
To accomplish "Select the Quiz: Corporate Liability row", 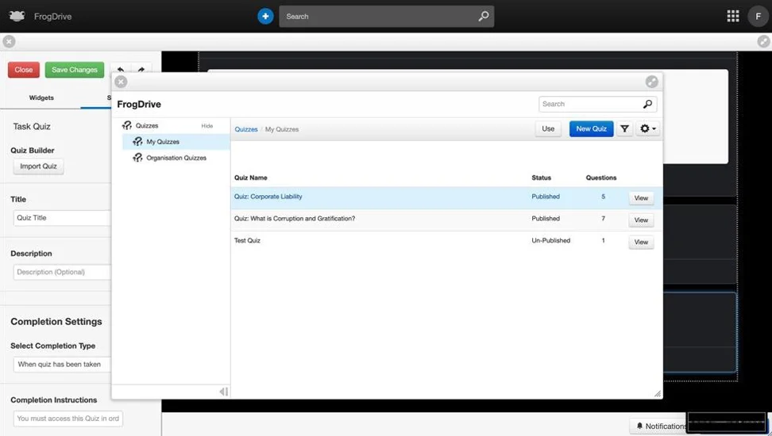I will (446, 197).
